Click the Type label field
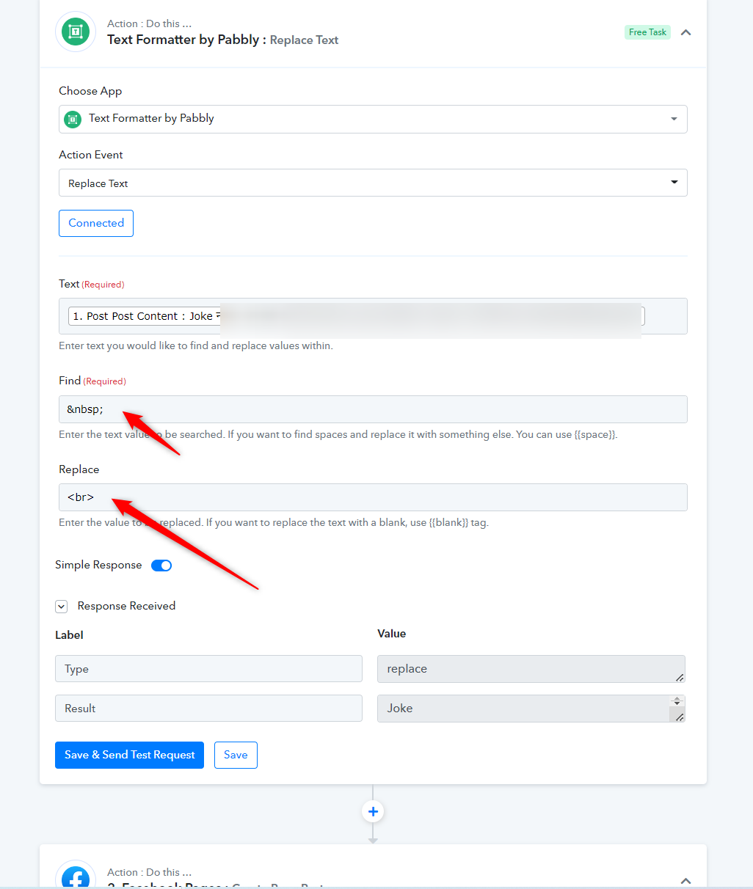The image size is (753, 889). [x=208, y=669]
